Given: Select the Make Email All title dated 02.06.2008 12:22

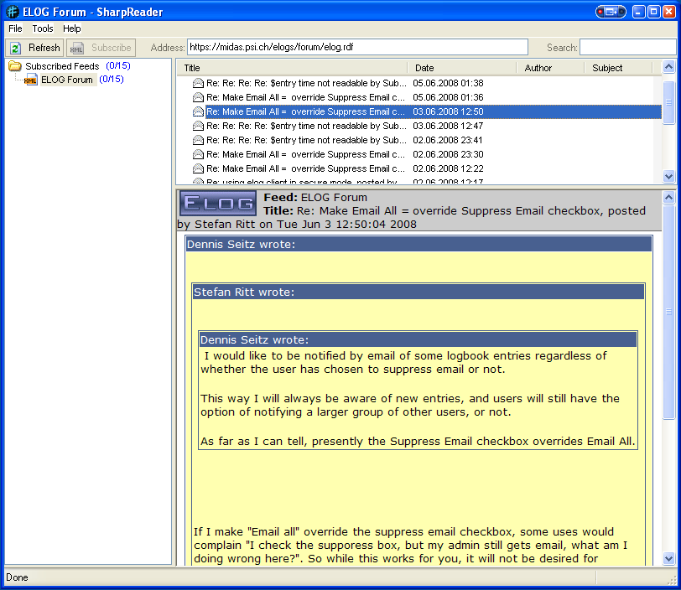Looking at the screenshot, I should pos(305,168).
